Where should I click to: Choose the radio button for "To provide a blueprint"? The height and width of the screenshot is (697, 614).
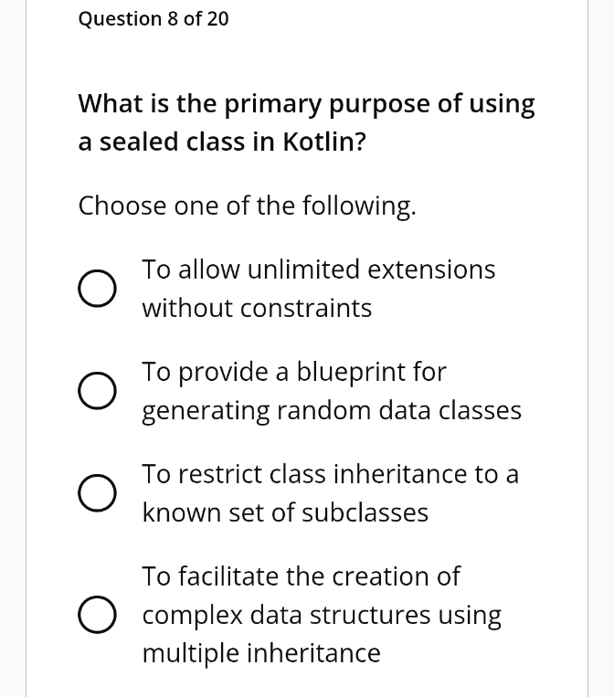click(98, 390)
